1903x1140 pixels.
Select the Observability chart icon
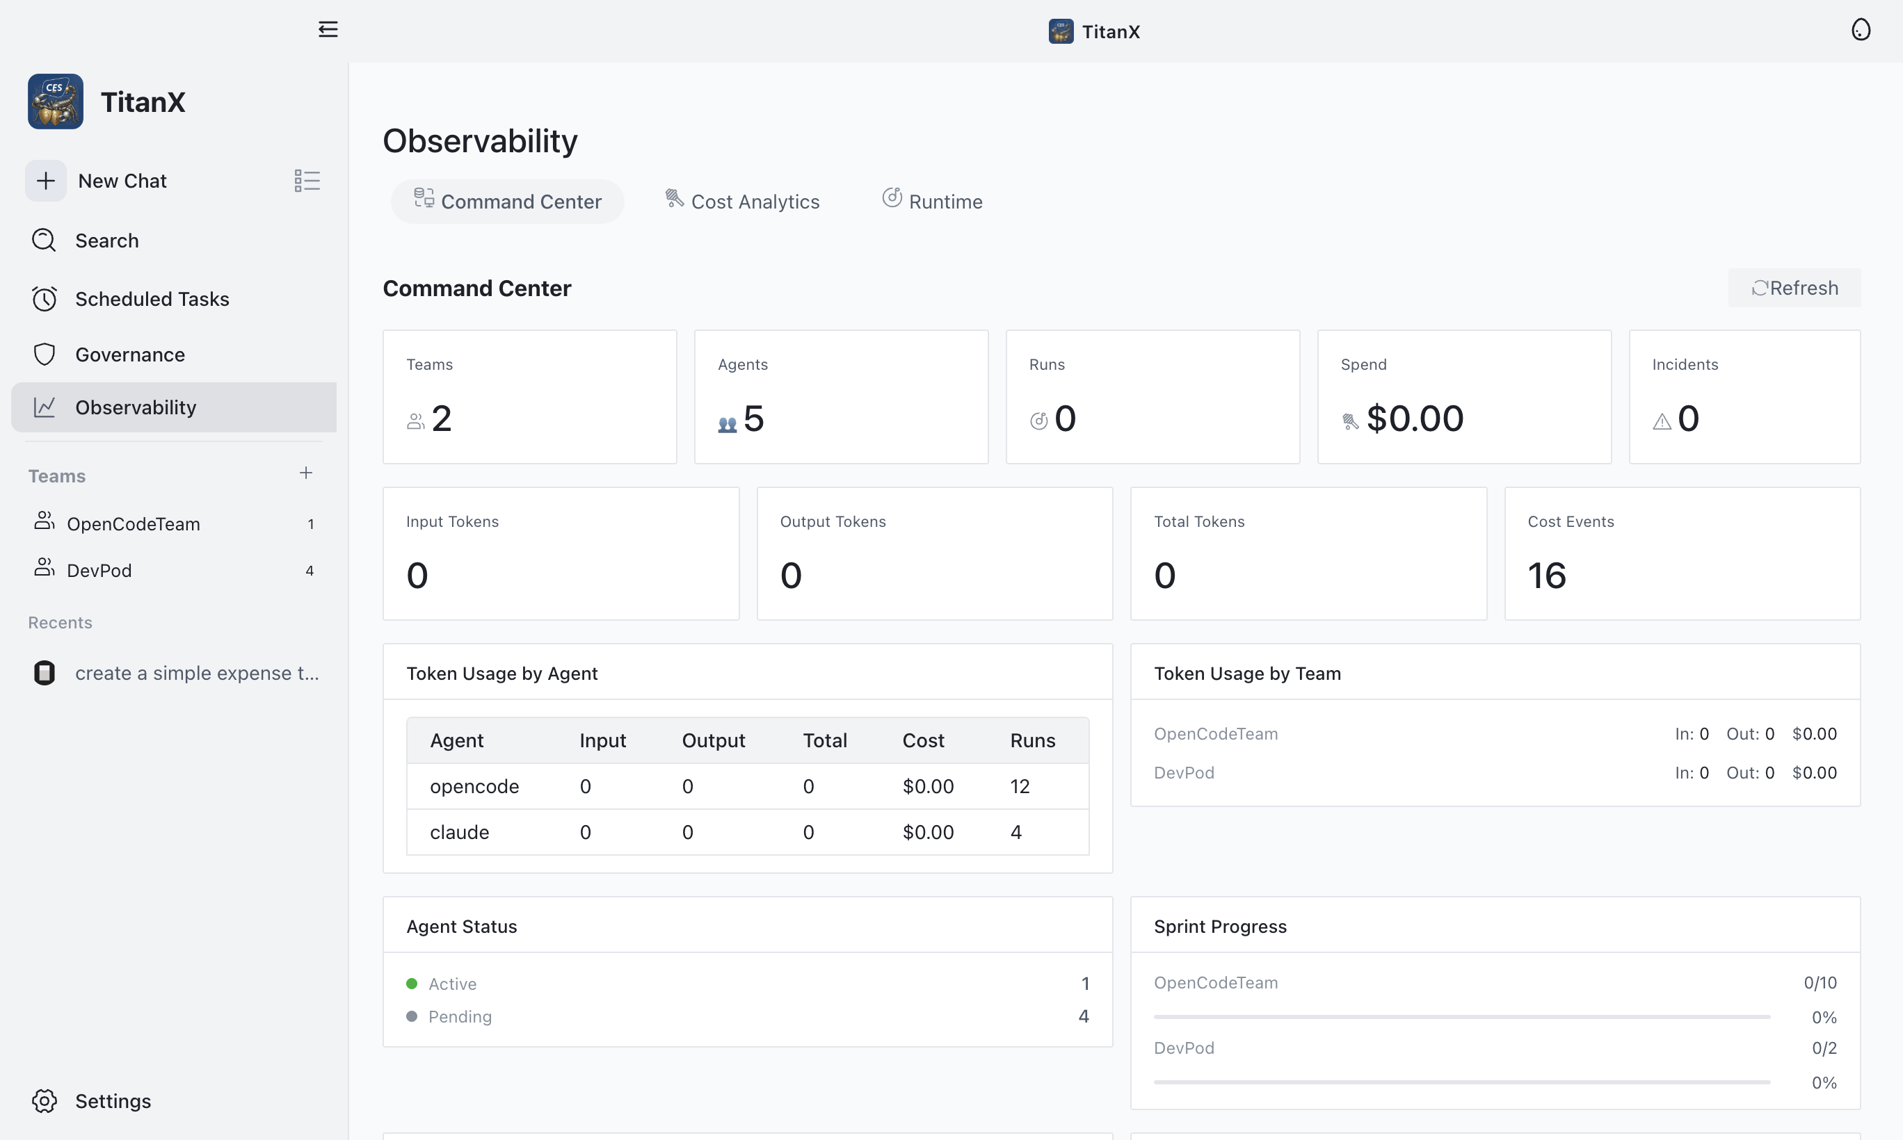(44, 407)
